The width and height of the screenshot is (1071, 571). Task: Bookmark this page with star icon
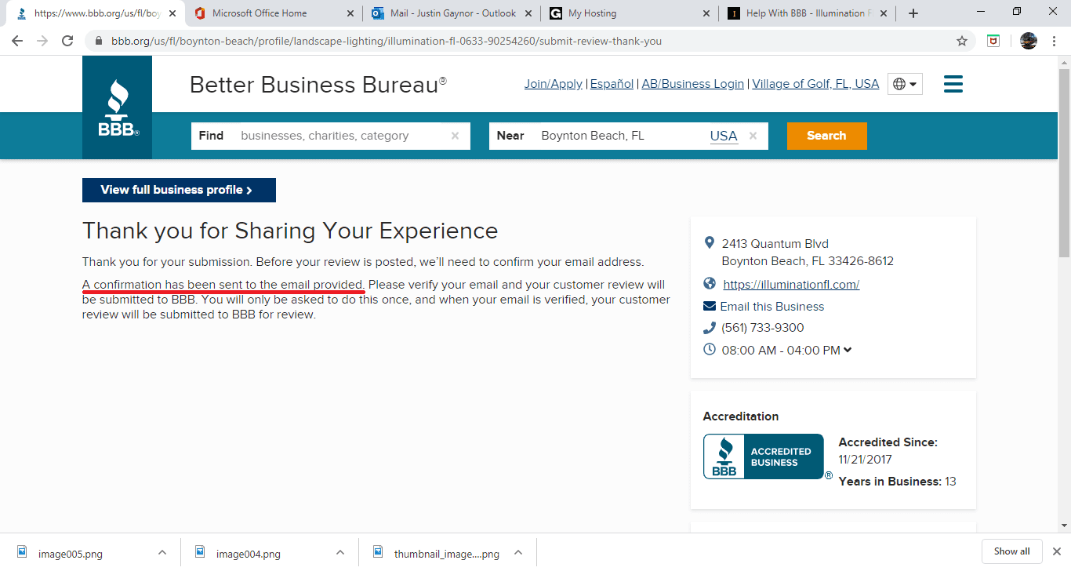pos(962,41)
